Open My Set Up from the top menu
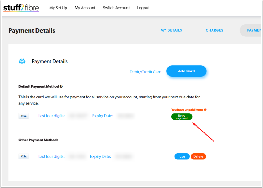Viewport: 263px width, 188px height. [58, 8]
